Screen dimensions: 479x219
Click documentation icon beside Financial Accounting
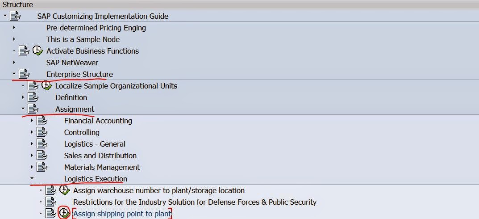(x=42, y=121)
